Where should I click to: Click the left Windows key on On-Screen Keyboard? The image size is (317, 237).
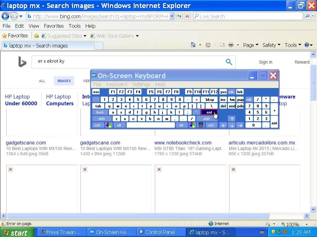109,125
